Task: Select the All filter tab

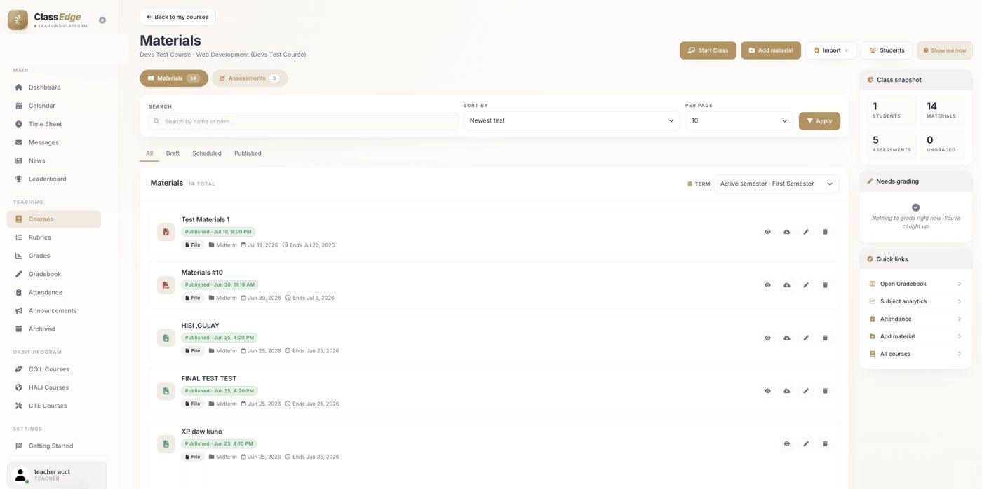Action: pyautogui.click(x=149, y=153)
